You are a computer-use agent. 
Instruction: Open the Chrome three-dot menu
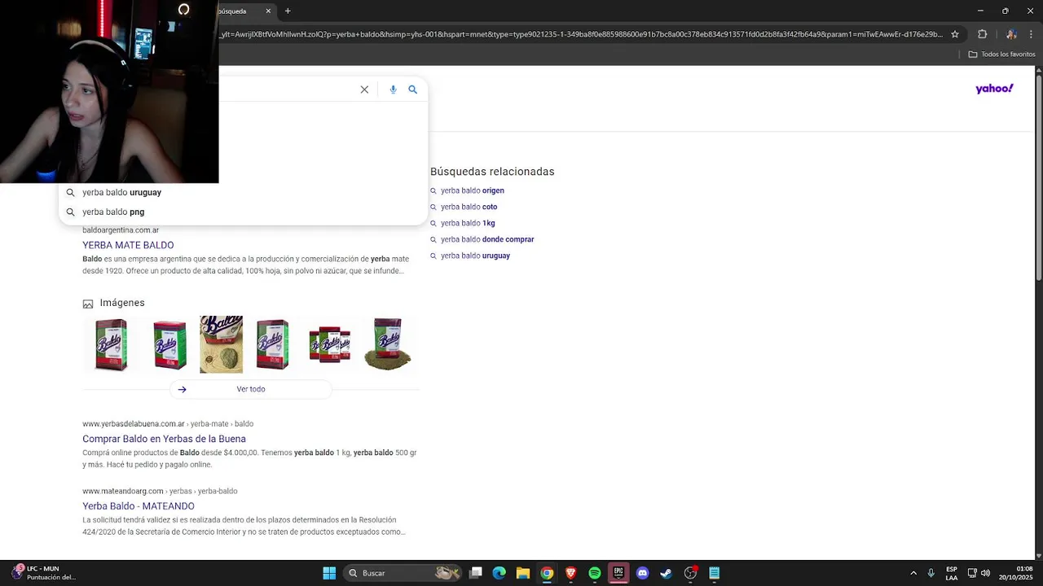[1032, 34]
